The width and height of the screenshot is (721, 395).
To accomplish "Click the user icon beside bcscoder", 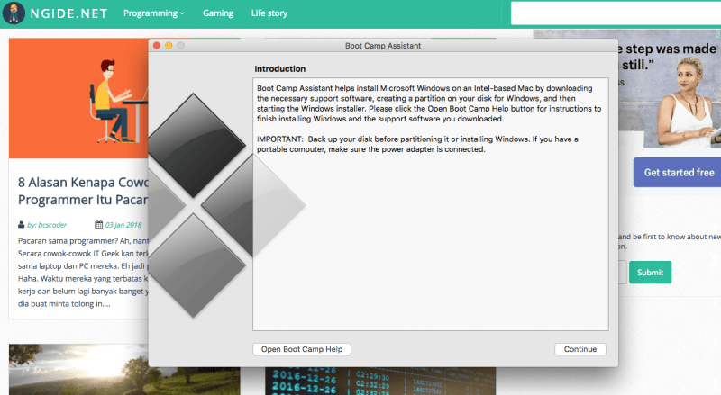I will coord(21,225).
